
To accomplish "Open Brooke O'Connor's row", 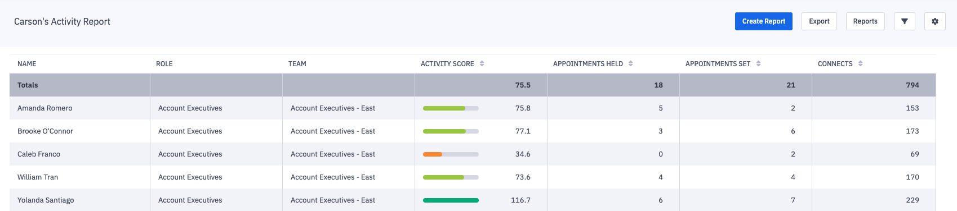I will click(x=473, y=131).
